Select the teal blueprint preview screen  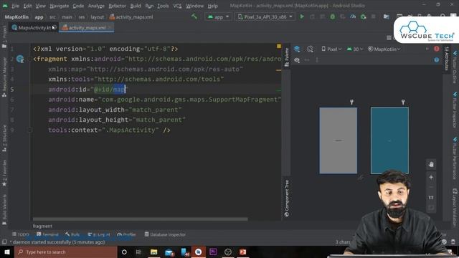(389, 140)
